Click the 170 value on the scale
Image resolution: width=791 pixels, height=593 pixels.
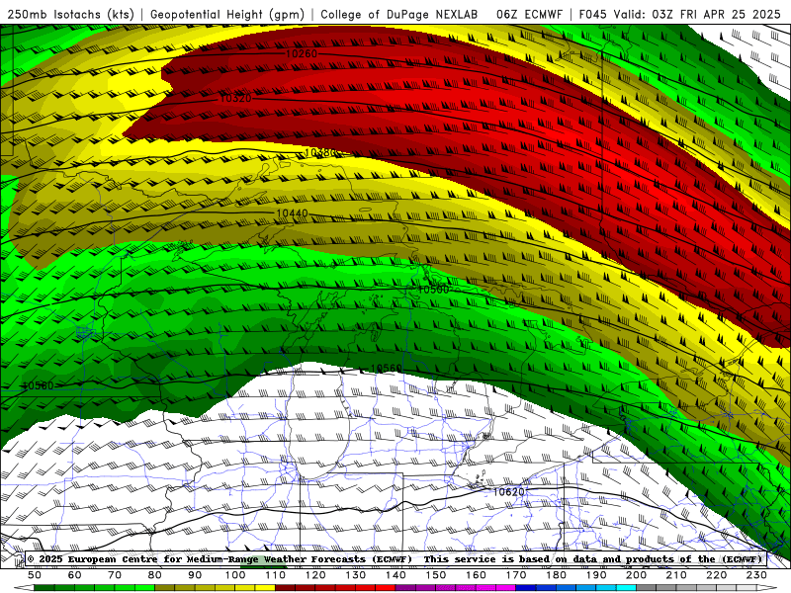[516, 575]
